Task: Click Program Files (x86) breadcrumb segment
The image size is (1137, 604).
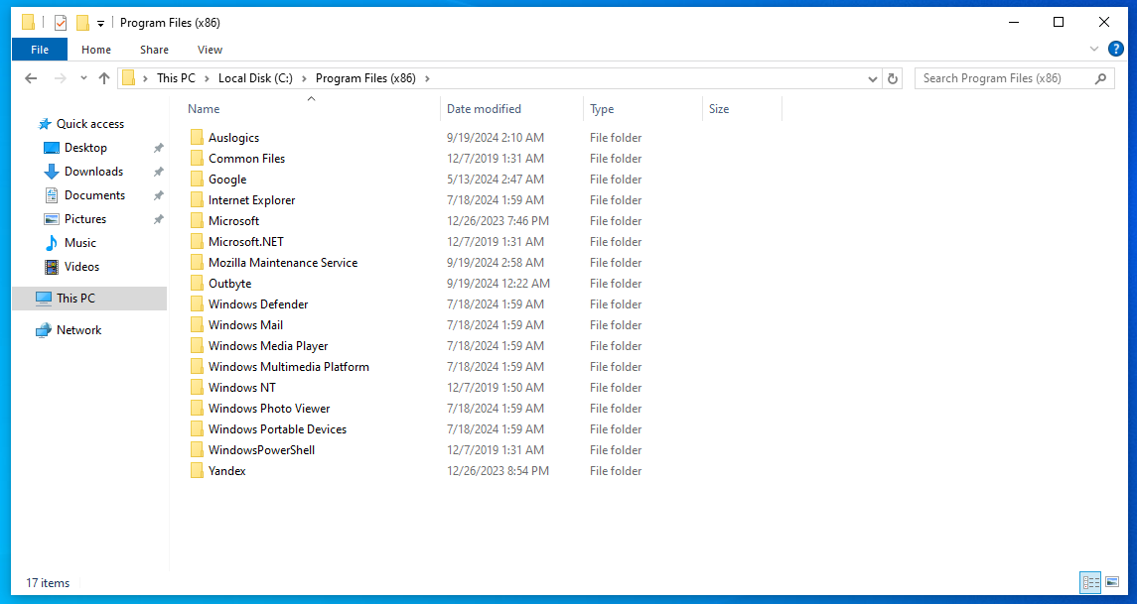Action: pos(365,78)
